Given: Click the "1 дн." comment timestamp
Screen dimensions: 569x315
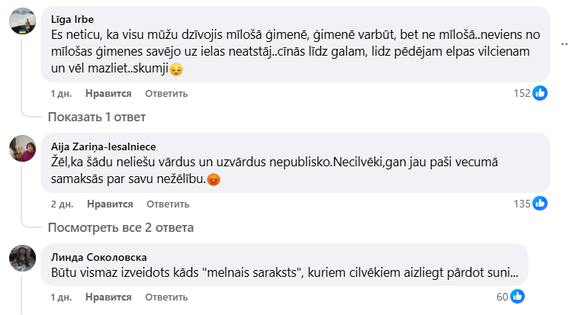Looking at the screenshot, I should (x=61, y=94).
